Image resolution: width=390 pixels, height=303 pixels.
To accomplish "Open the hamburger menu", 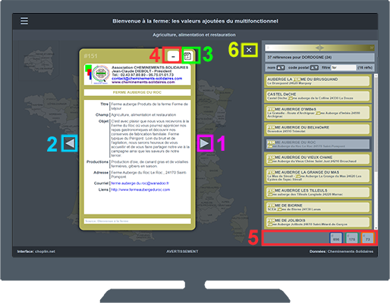I will point(24,21).
